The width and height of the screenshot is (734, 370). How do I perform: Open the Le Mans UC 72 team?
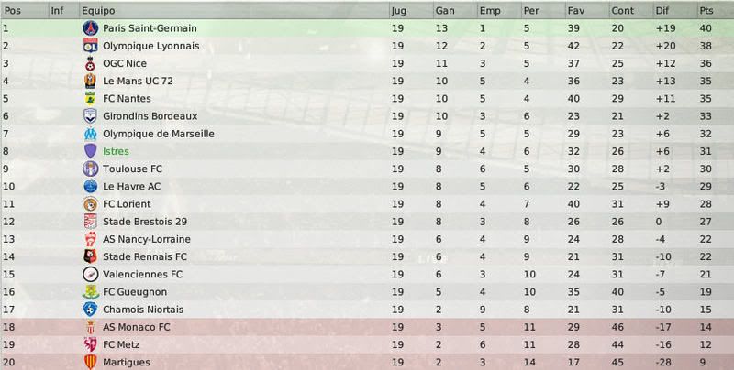pos(138,81)
